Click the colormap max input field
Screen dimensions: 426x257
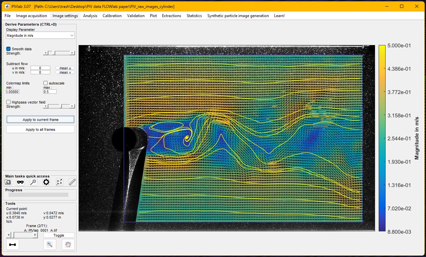tap(50, 92)
